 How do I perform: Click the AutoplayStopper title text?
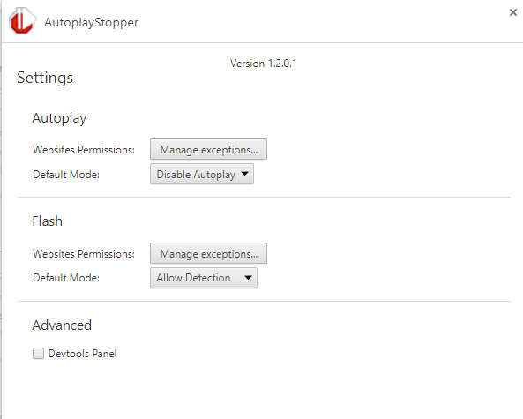click(x=91, y=23)
